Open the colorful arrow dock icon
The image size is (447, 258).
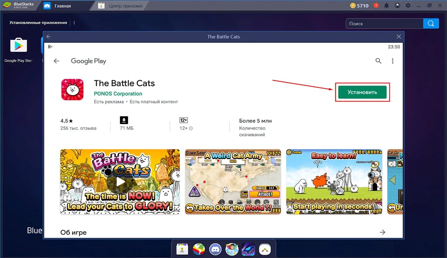point(265,249)
